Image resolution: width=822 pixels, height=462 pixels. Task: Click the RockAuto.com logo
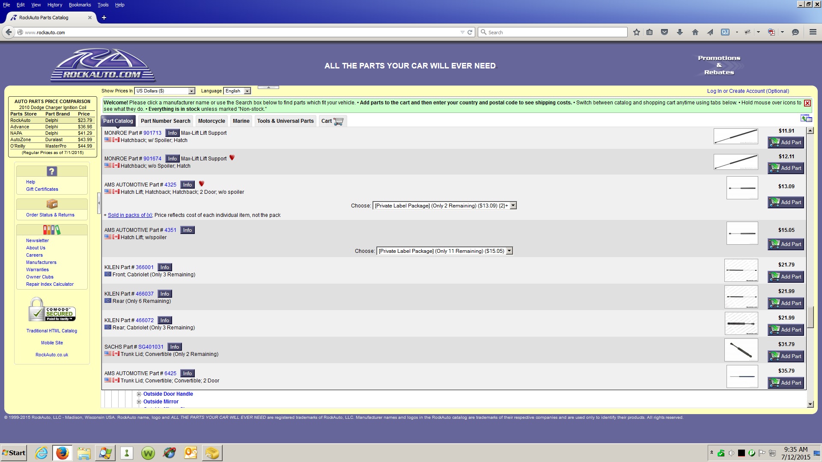103,65
